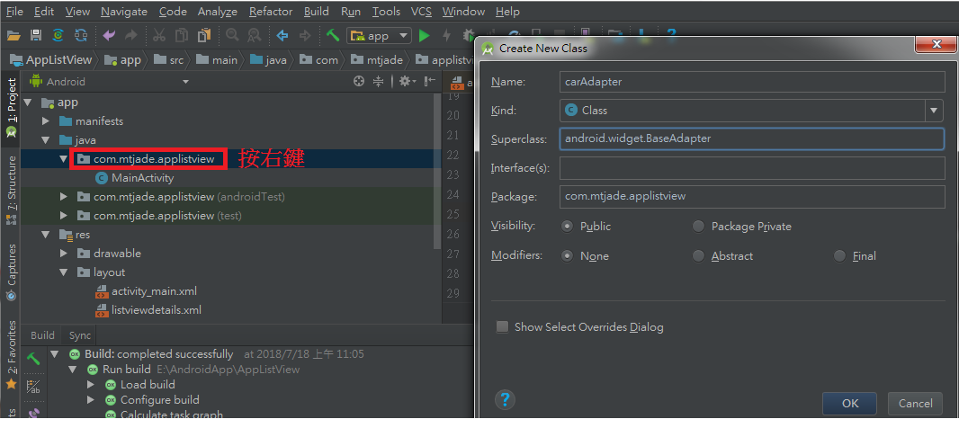Open the Android view selector dropdown
The image size is (959, 437).
click(186, 81)
